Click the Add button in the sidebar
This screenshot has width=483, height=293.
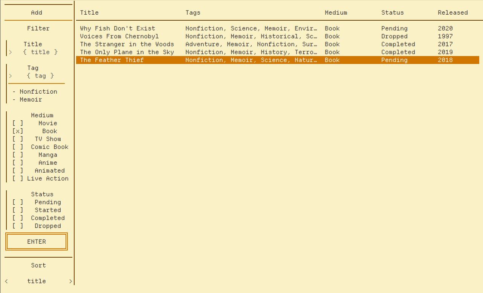pyautogui.click(x=37, y=12)
